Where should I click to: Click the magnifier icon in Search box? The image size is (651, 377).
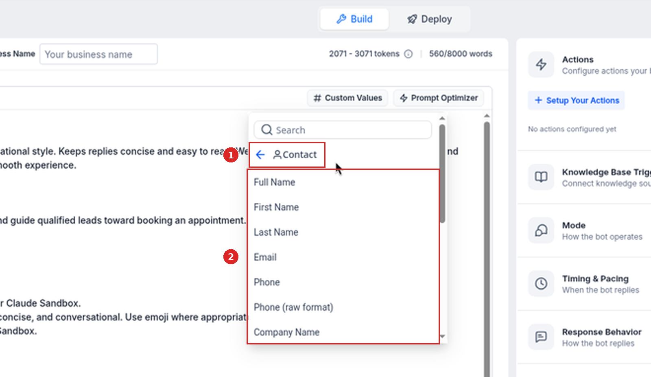pyautogui.click(x=267, y=130)
